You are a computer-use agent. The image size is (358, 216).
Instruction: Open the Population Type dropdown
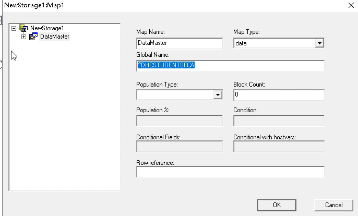tap(218, 95)
